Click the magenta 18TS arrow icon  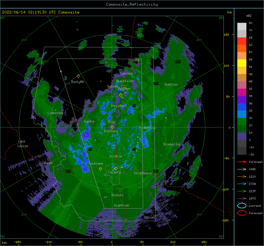point(242,199)
